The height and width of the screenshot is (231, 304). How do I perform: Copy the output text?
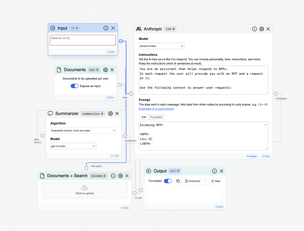click(x=178, y=181)
